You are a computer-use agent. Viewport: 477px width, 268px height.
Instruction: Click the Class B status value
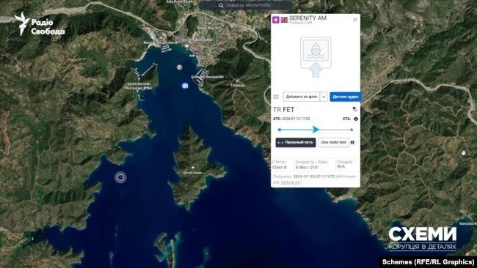280,167
